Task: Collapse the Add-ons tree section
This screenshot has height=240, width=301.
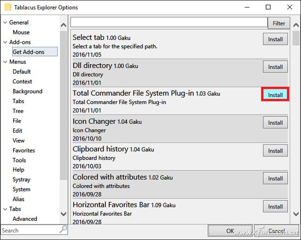Action: 5,42
